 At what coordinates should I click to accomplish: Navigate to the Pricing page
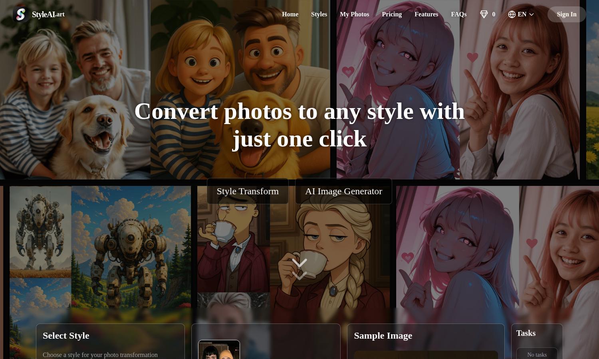point(392,14)
